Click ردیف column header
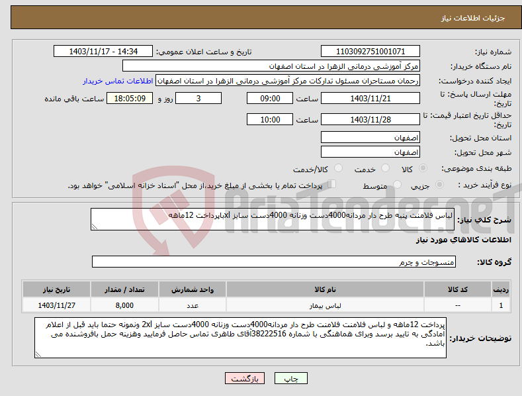Screen dimensions: 522x396 501,289
